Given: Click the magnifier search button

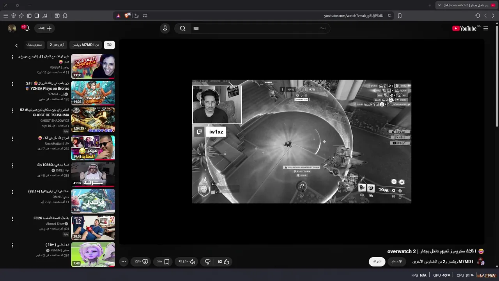Looking at the screenshot, I should coord(182,28).
